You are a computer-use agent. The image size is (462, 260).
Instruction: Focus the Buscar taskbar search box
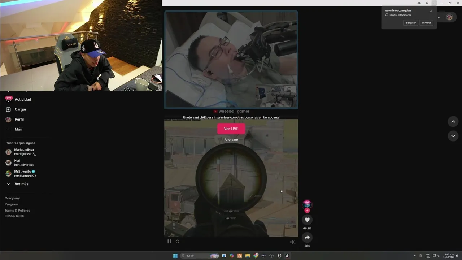point(200,256)
